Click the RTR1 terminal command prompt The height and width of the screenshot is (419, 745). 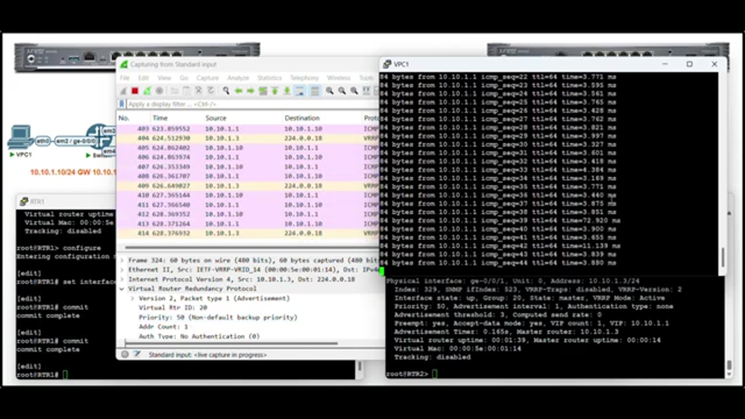(x=42, y=375)
